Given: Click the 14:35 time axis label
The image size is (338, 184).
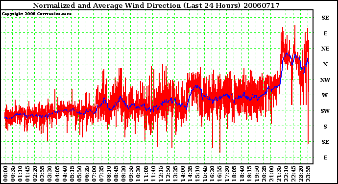Looking at the screenshot, I should pyautogui.click(x=190, y=174).
